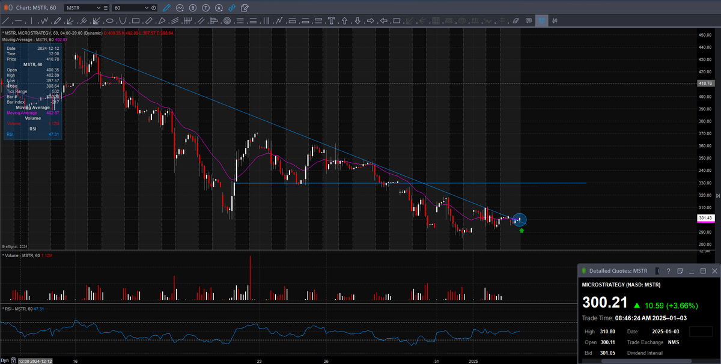Select the text label T tool
Image resolution: width=721 pixels, height=364 pixels.
tap(332, 20)
